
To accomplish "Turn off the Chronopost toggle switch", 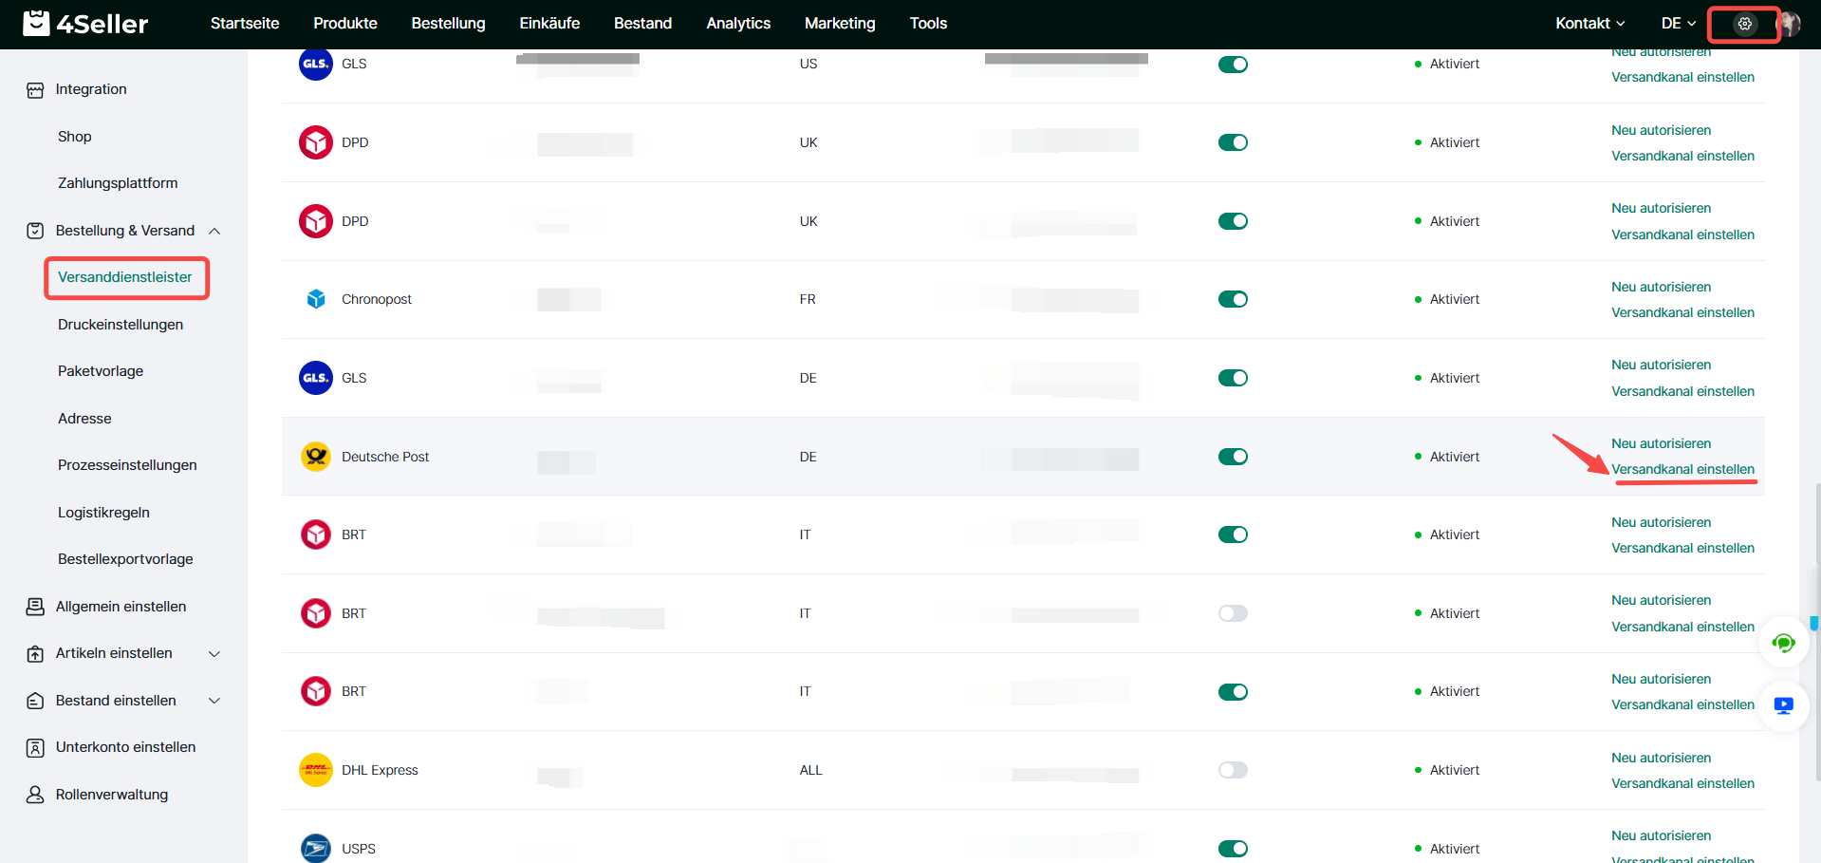I will (x=1233, y=299).
